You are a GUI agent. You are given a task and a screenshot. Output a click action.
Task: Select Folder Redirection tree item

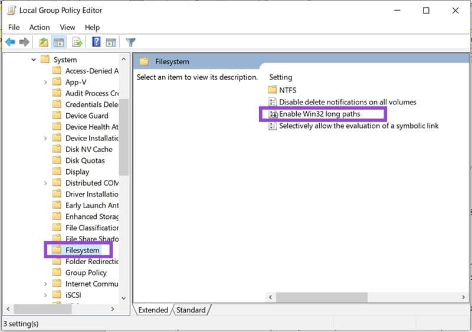(92, 261)
